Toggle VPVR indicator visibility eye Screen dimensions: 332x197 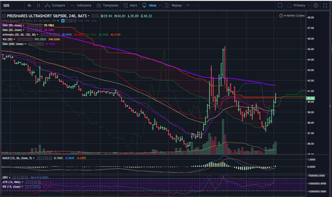63,21
